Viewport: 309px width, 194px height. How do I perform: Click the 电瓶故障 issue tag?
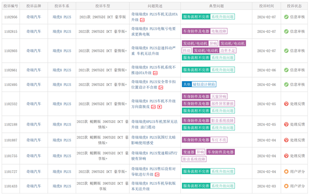pos(219,31)
